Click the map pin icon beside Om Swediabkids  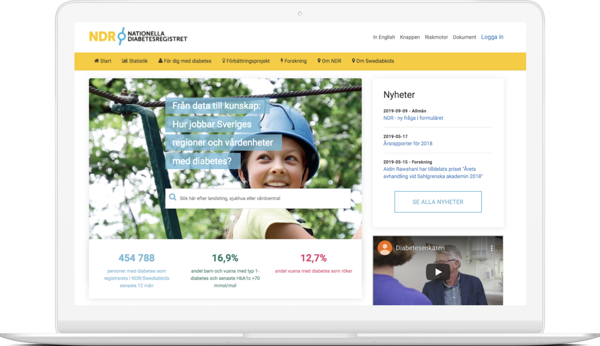(x=354, y=61)
